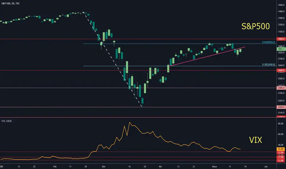Click 3500.0 on the price axis
The image size is (286, 169).
[x=281, y=5]
